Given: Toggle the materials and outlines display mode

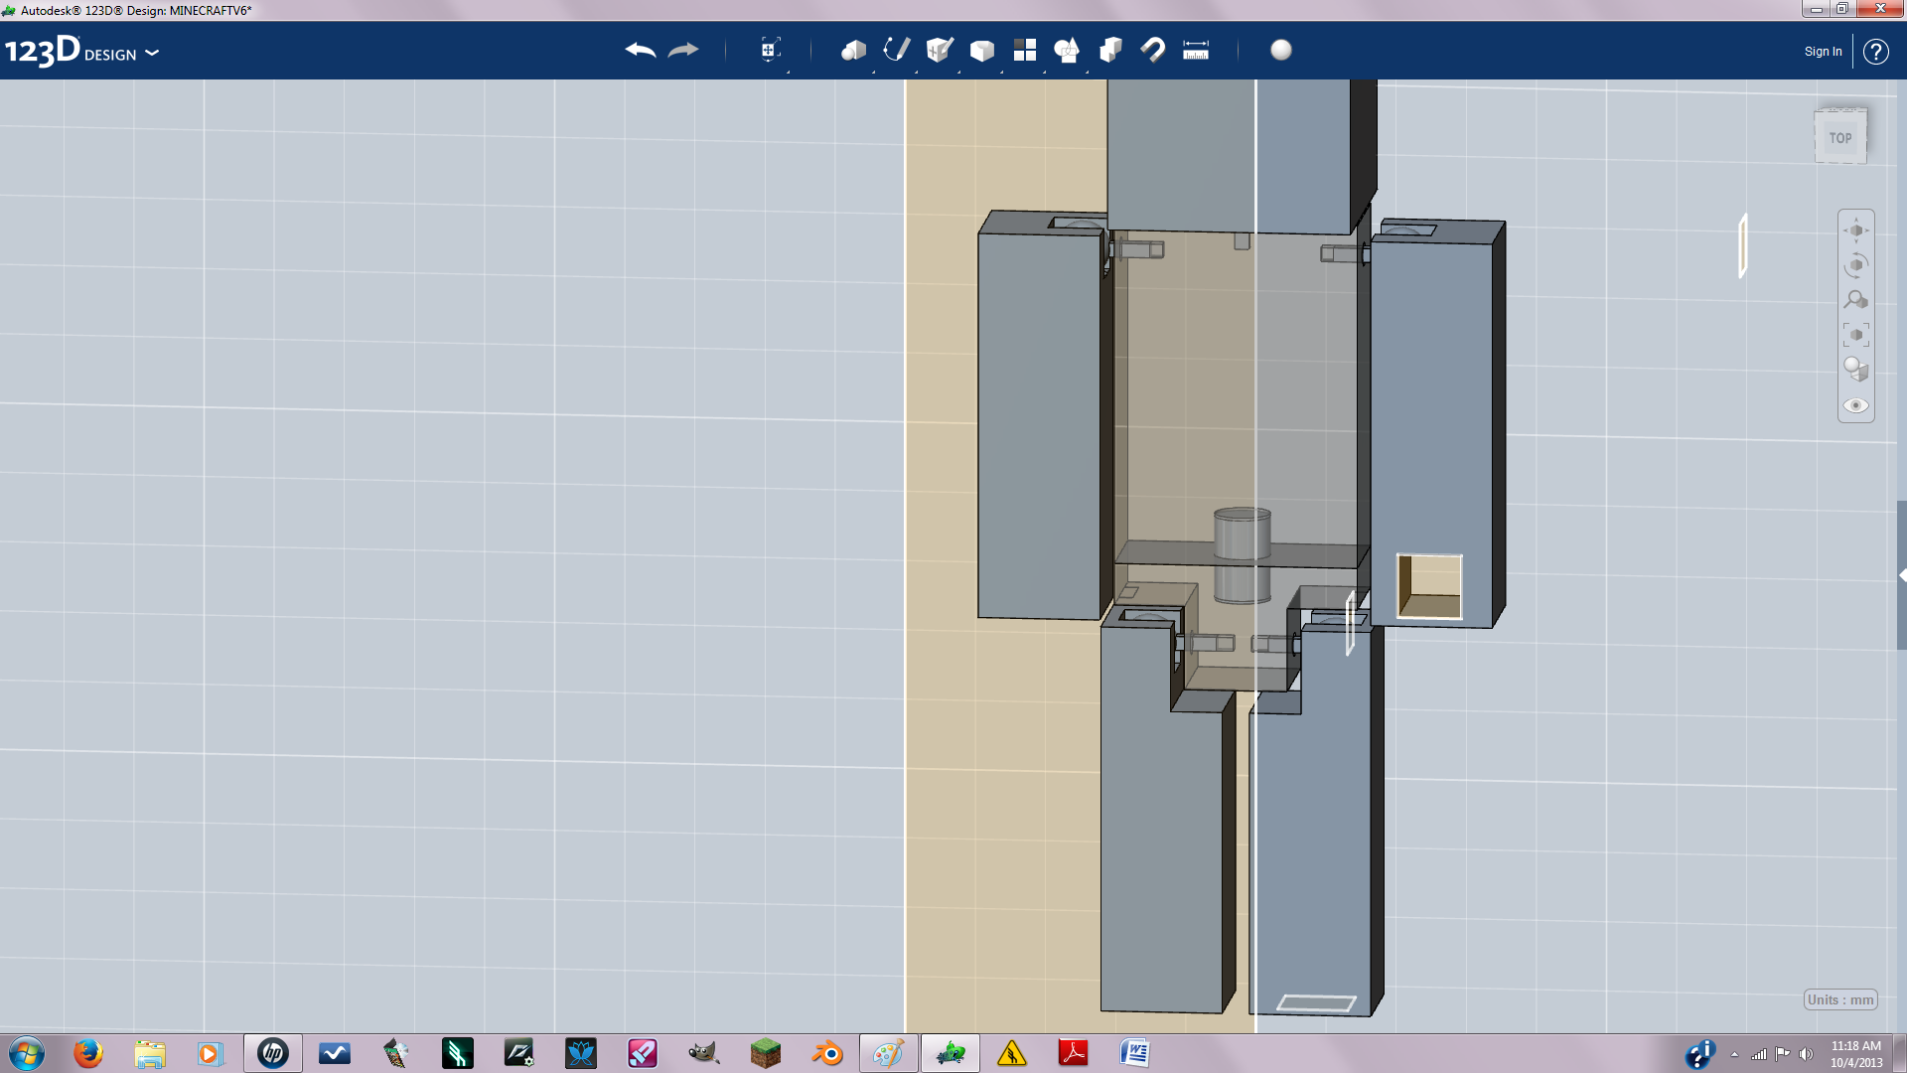Looking at the screenshot, I should click(1856, 370).
